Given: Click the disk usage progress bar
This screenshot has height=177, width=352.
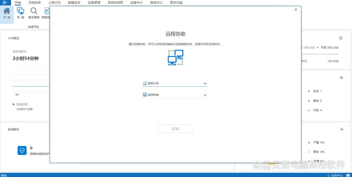Looking at the screenshot, I should 320,54.
